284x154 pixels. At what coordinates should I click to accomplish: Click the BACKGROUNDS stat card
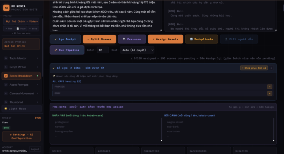click(209, 151)
